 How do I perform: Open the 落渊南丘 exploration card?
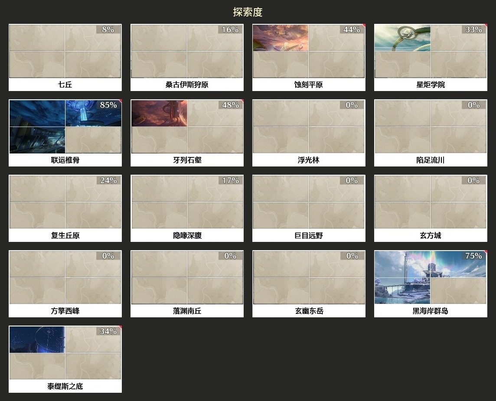(187, 284)
